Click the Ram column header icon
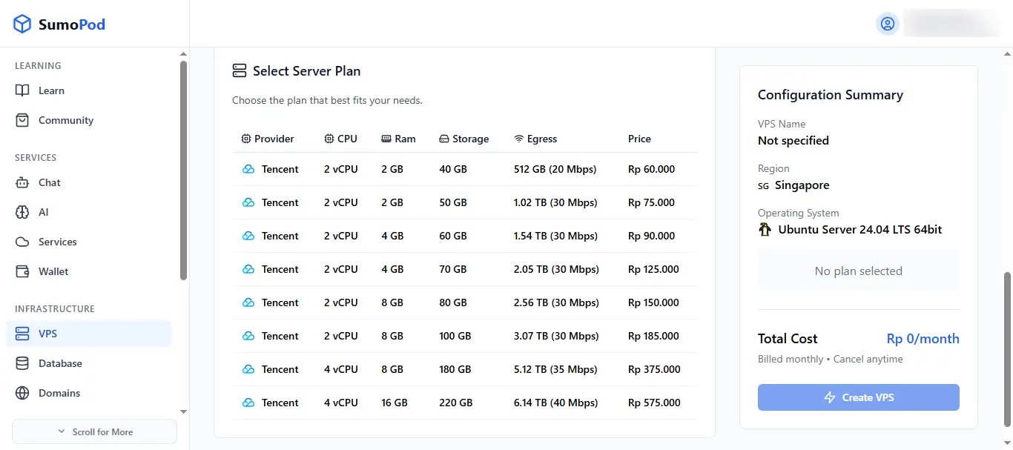The width and height of the screenshot is (1013, 450). pyautogui.click(x=386, y=139)
